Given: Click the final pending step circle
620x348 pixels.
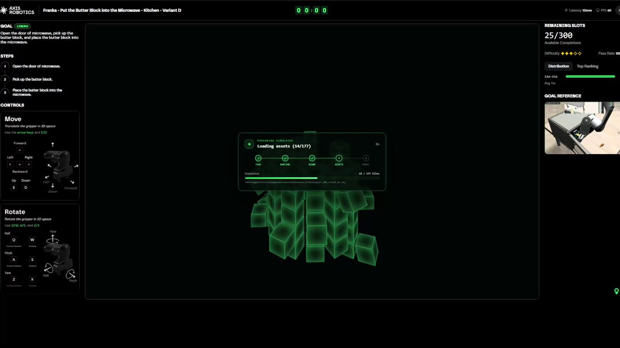Looking at the screenshot, I should (366, 158).
